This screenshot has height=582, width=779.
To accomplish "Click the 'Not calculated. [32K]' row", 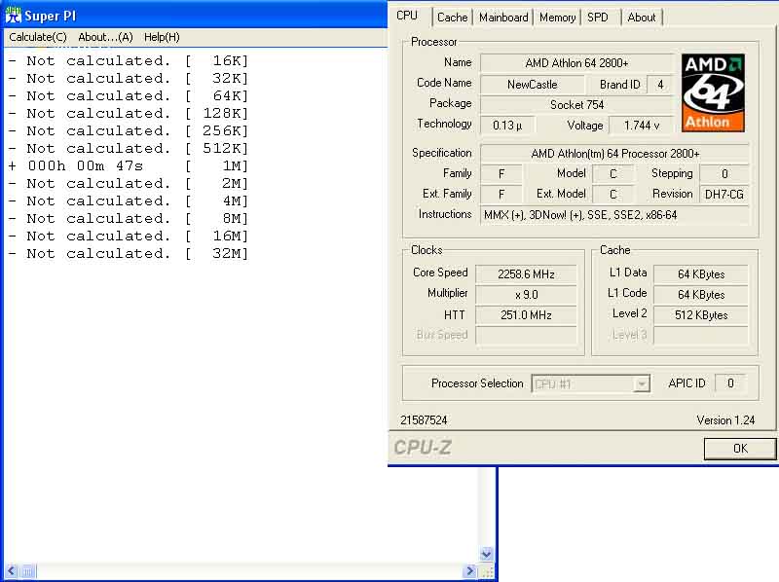I will point(129,79).
